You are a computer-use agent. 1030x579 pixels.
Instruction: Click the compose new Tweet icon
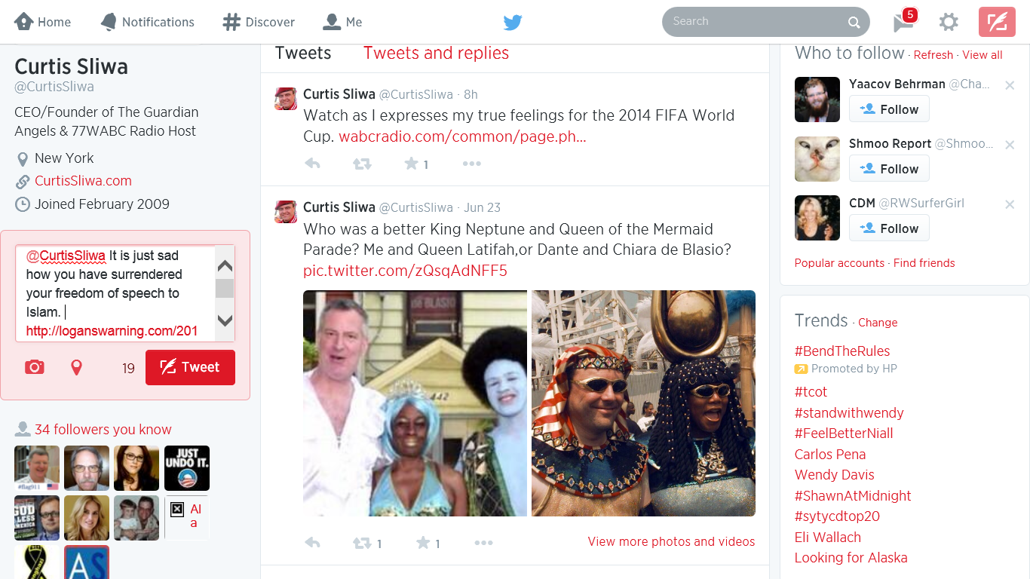coord(997,22)
